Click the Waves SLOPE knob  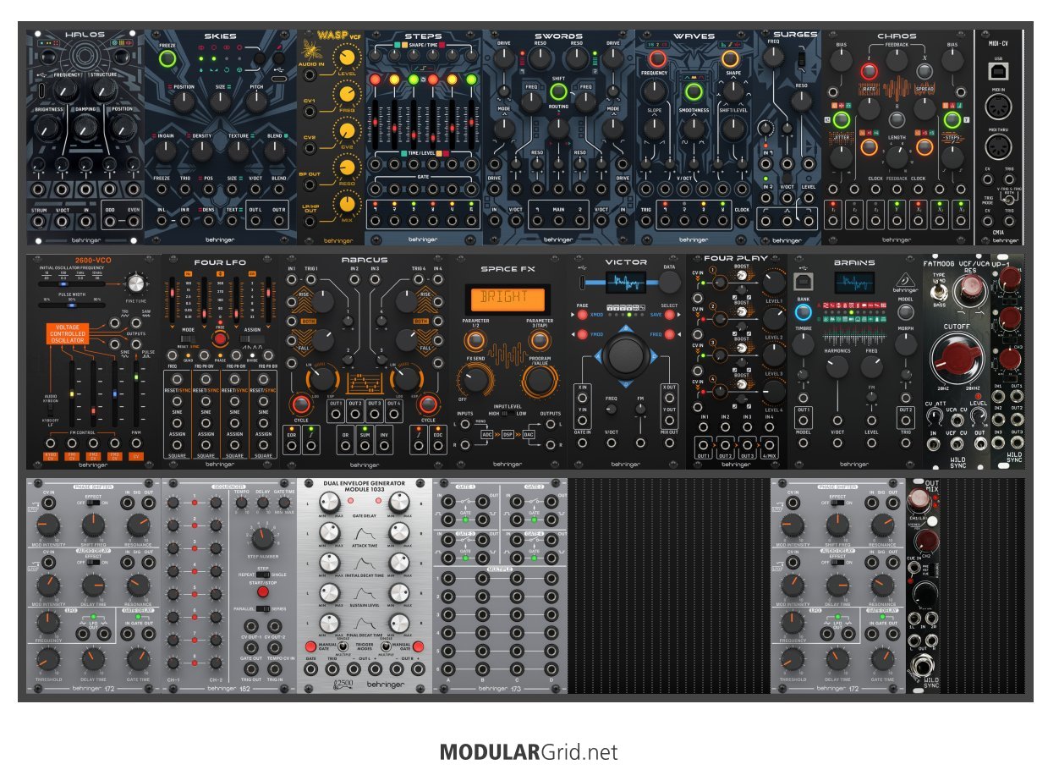coord(654,127)
